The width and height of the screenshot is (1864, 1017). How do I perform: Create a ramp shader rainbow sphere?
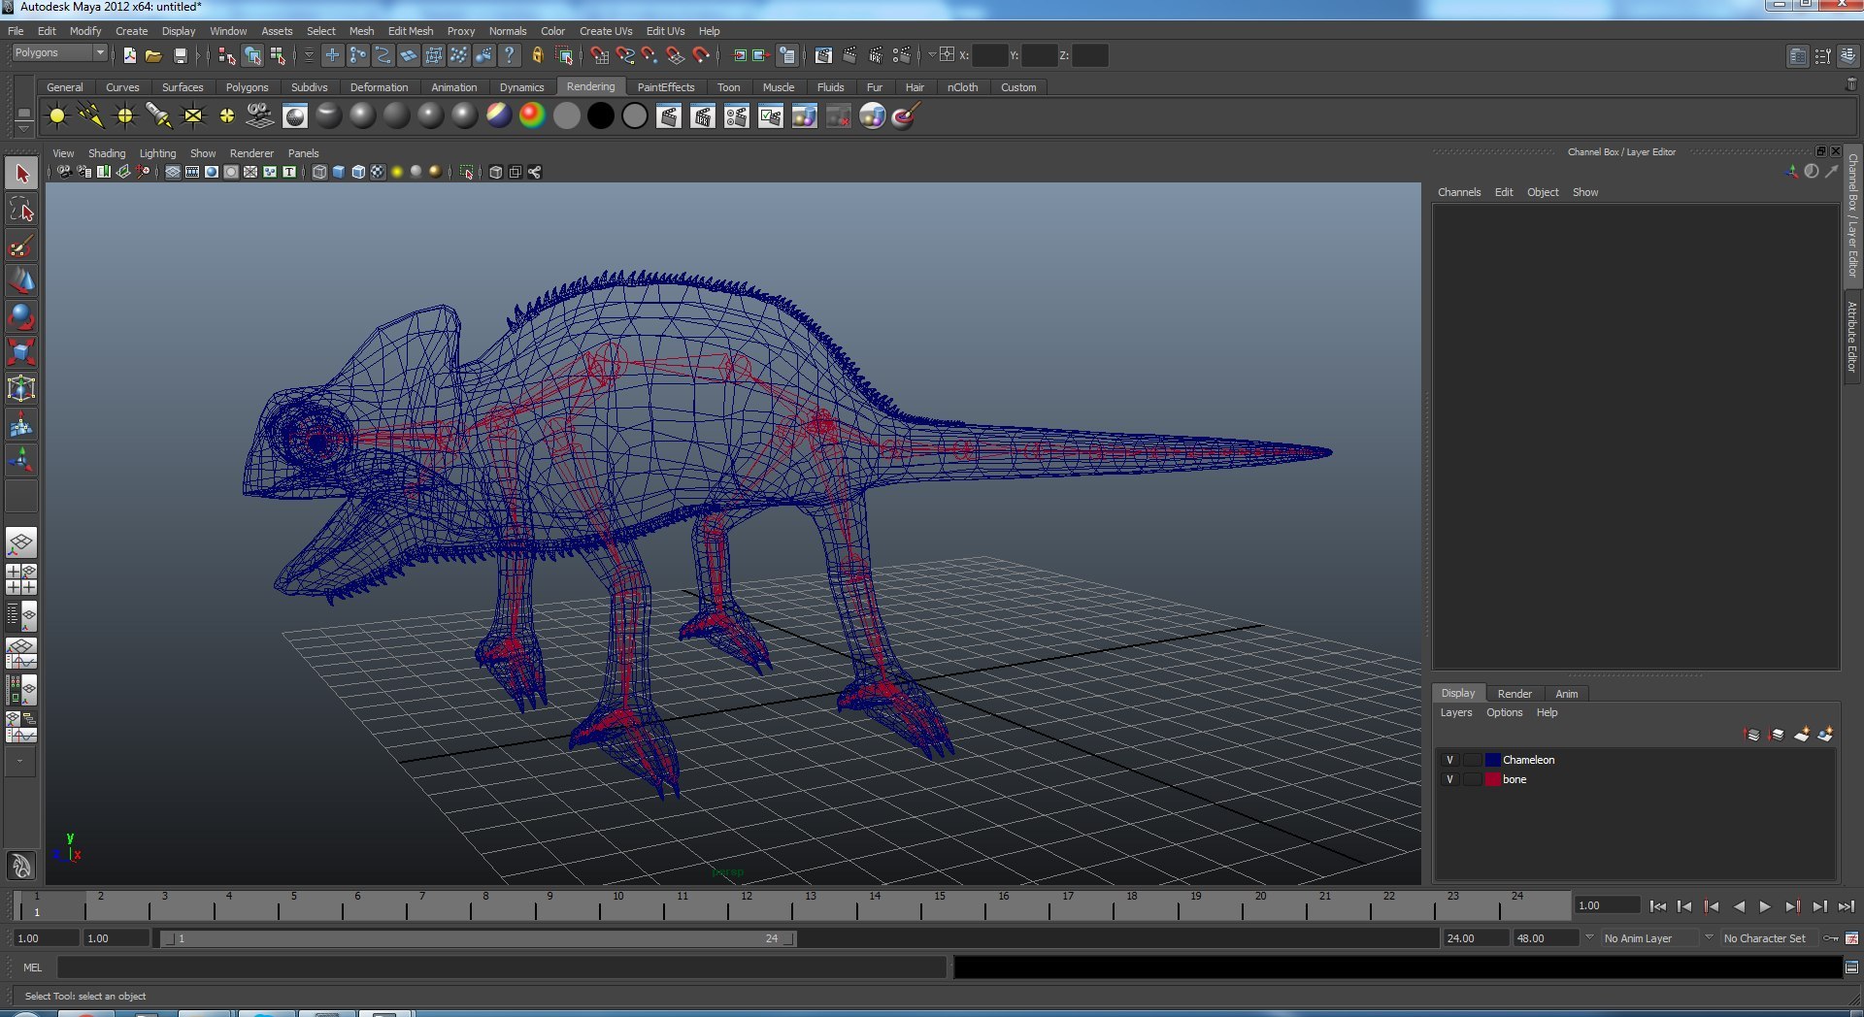coord(533,116)
